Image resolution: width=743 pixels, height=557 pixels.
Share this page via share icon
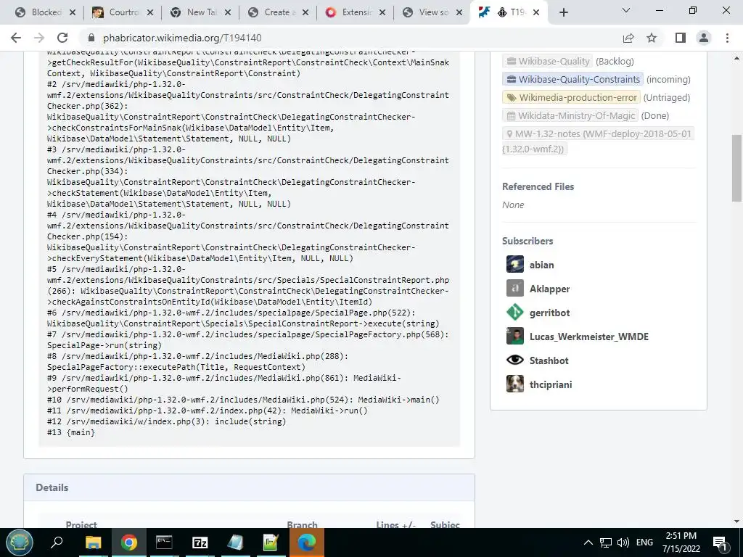[628, 38]
